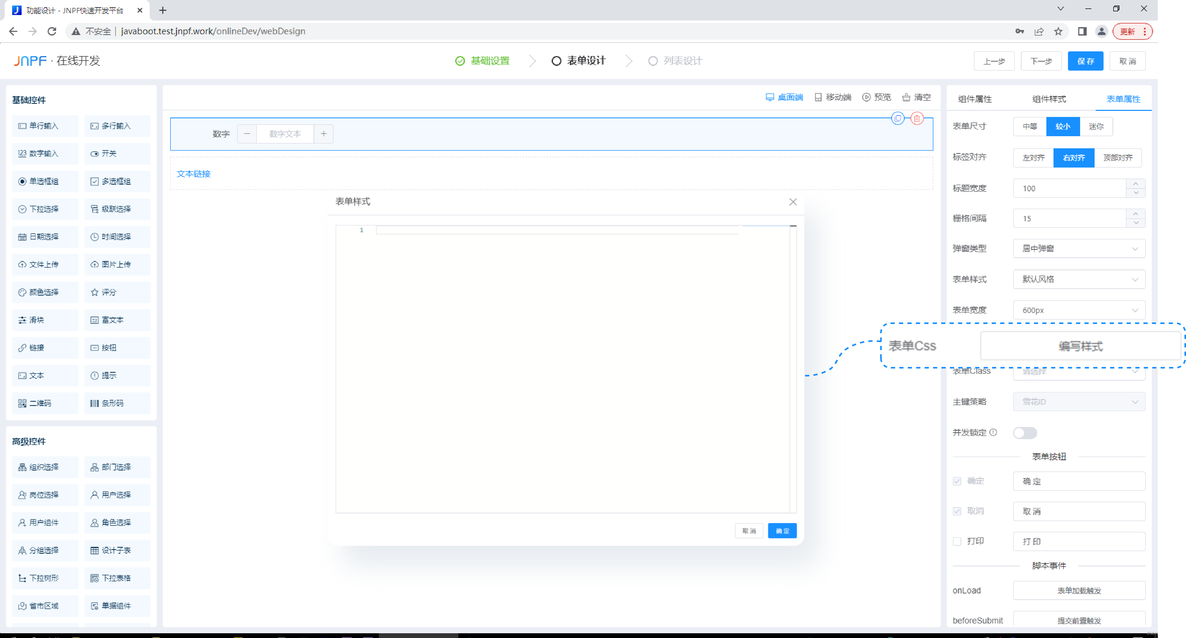
Task: Add the 组织选择 organization control
Action: [x=45, y=467]
